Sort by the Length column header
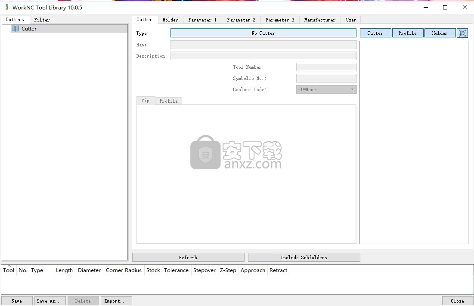 tap(65, 270)
